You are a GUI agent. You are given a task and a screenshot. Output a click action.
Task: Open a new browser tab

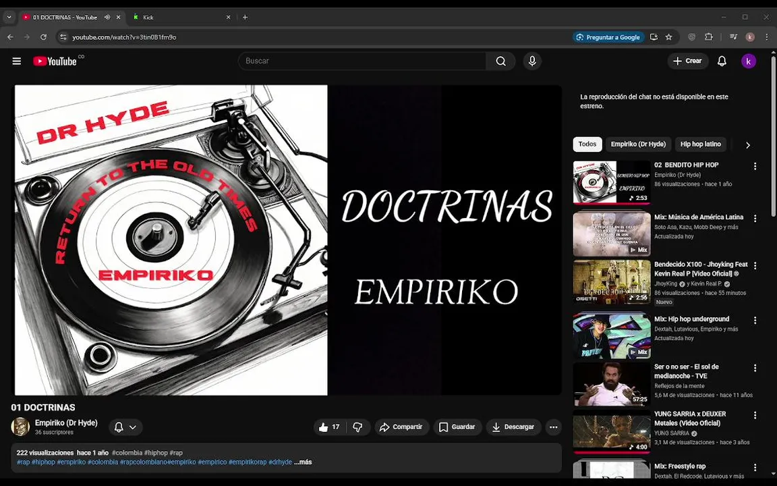pos(245,18)
